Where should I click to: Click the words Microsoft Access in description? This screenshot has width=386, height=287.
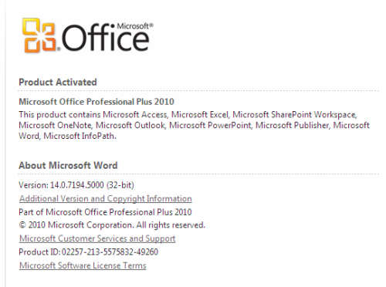[135, 114]
